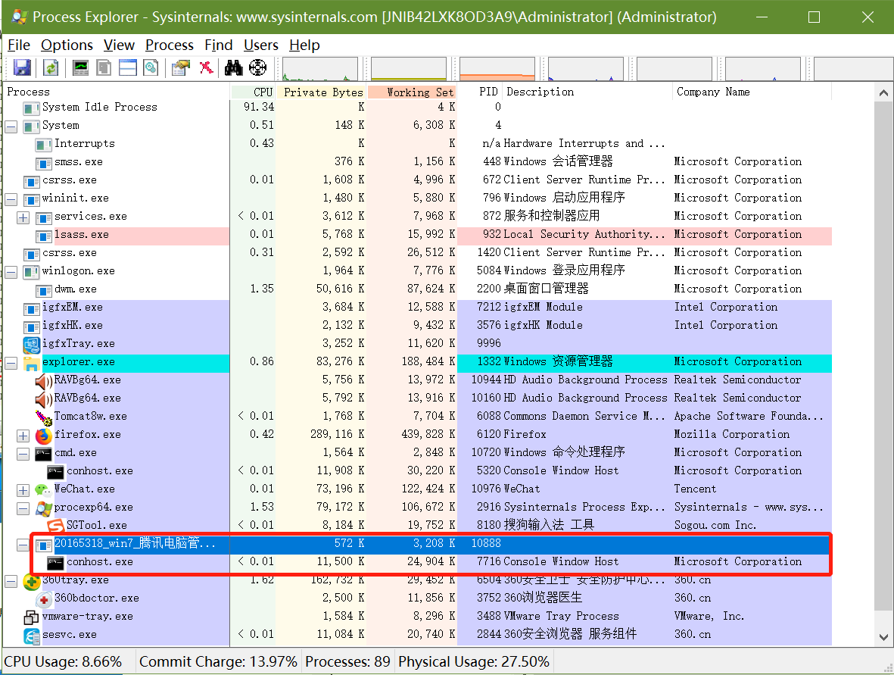This screenshot has height=675, width=894.
Task: Click the procexp64.exe process icon
Action: [x=43, y=508]
